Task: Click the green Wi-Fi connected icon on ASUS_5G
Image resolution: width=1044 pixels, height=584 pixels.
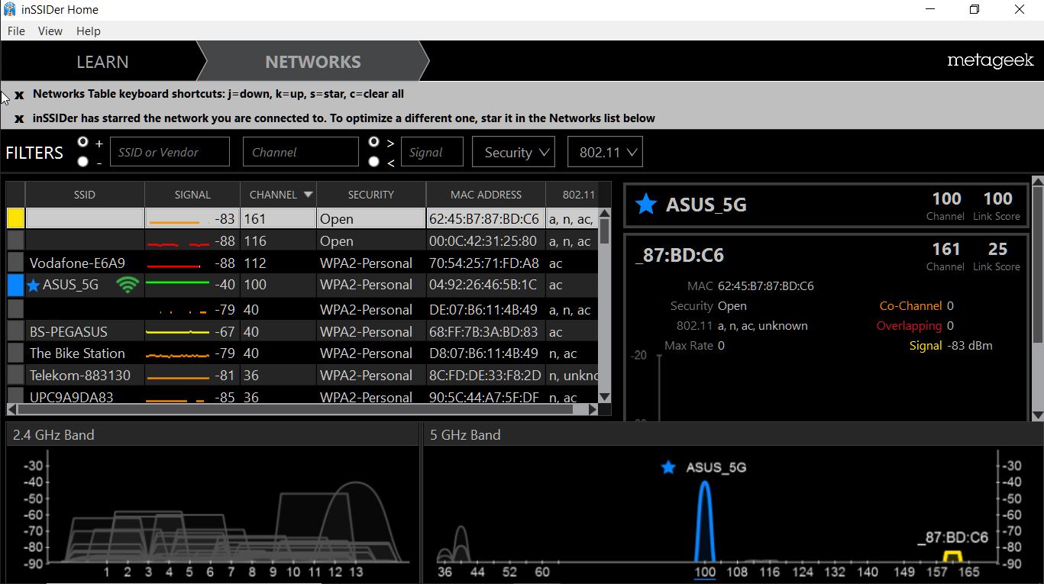Action: 128,286
